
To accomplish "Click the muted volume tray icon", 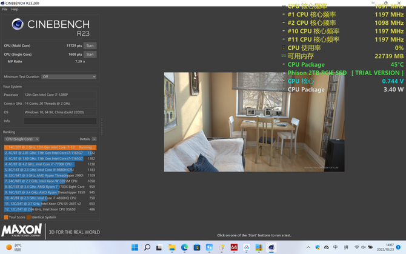I will click(364, 247).
